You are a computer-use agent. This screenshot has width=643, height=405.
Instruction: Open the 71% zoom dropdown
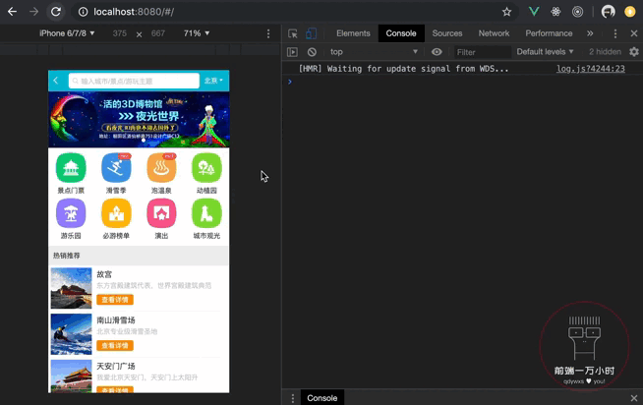[197, 33]
